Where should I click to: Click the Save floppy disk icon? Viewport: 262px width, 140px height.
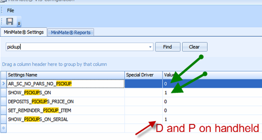point(10,21)
